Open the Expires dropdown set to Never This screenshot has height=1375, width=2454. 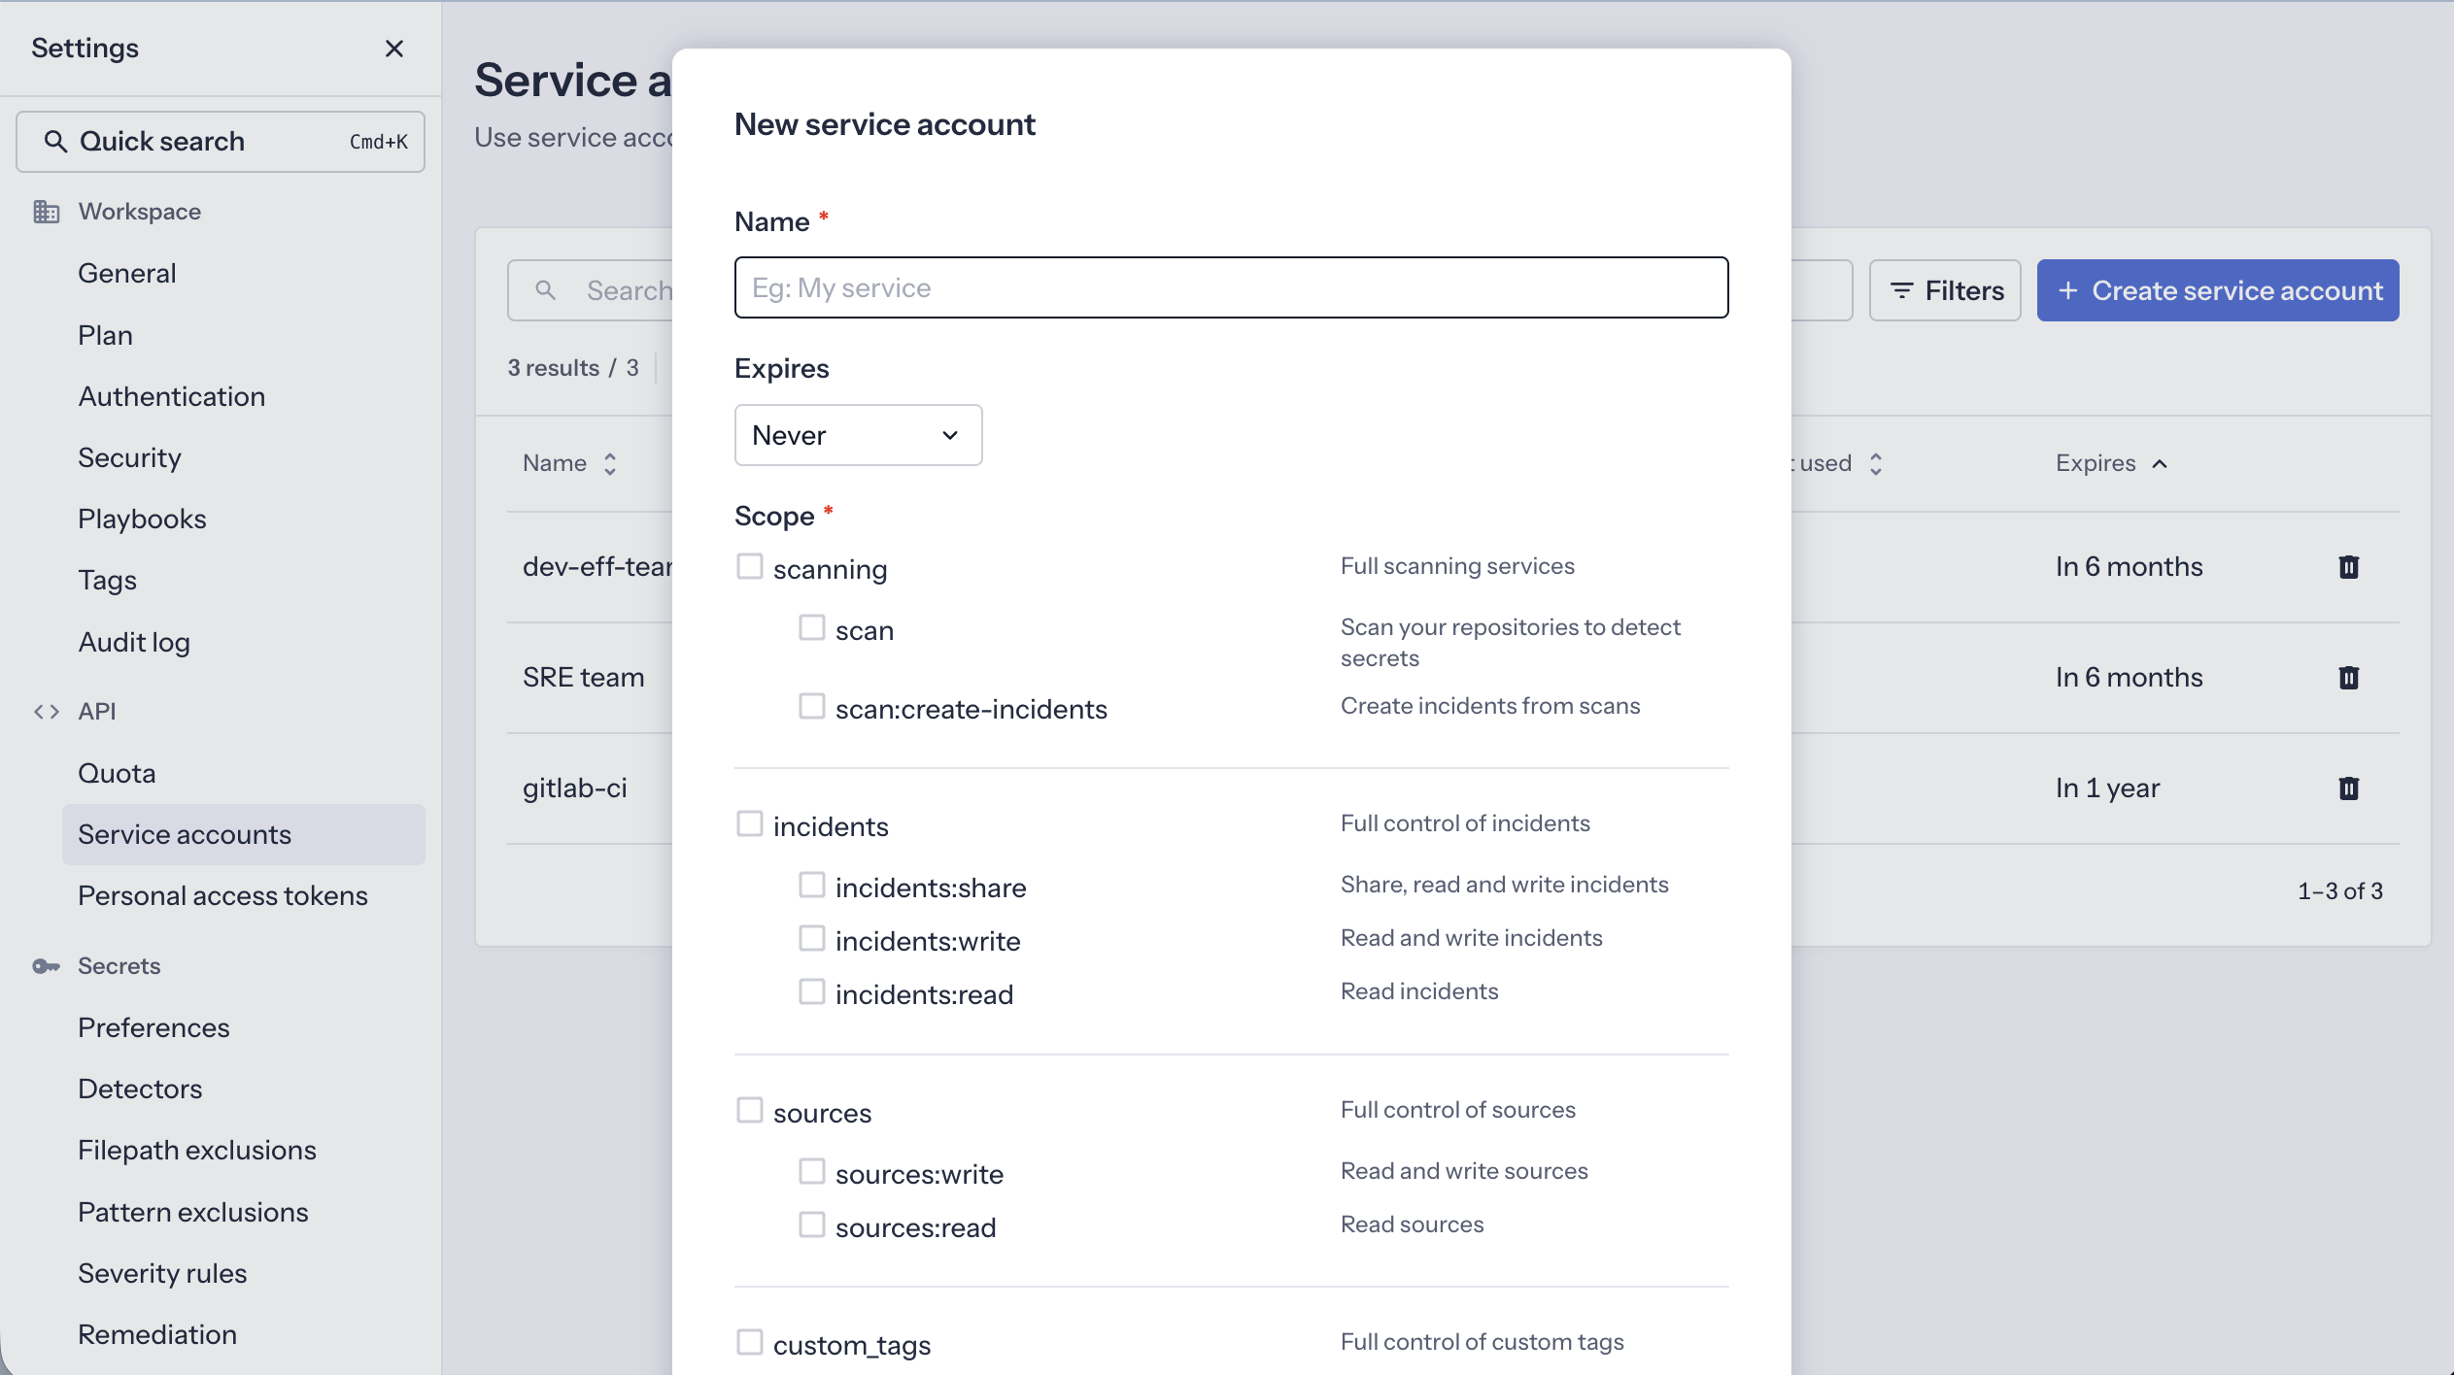pyautogui.click(x=857, y=434)
